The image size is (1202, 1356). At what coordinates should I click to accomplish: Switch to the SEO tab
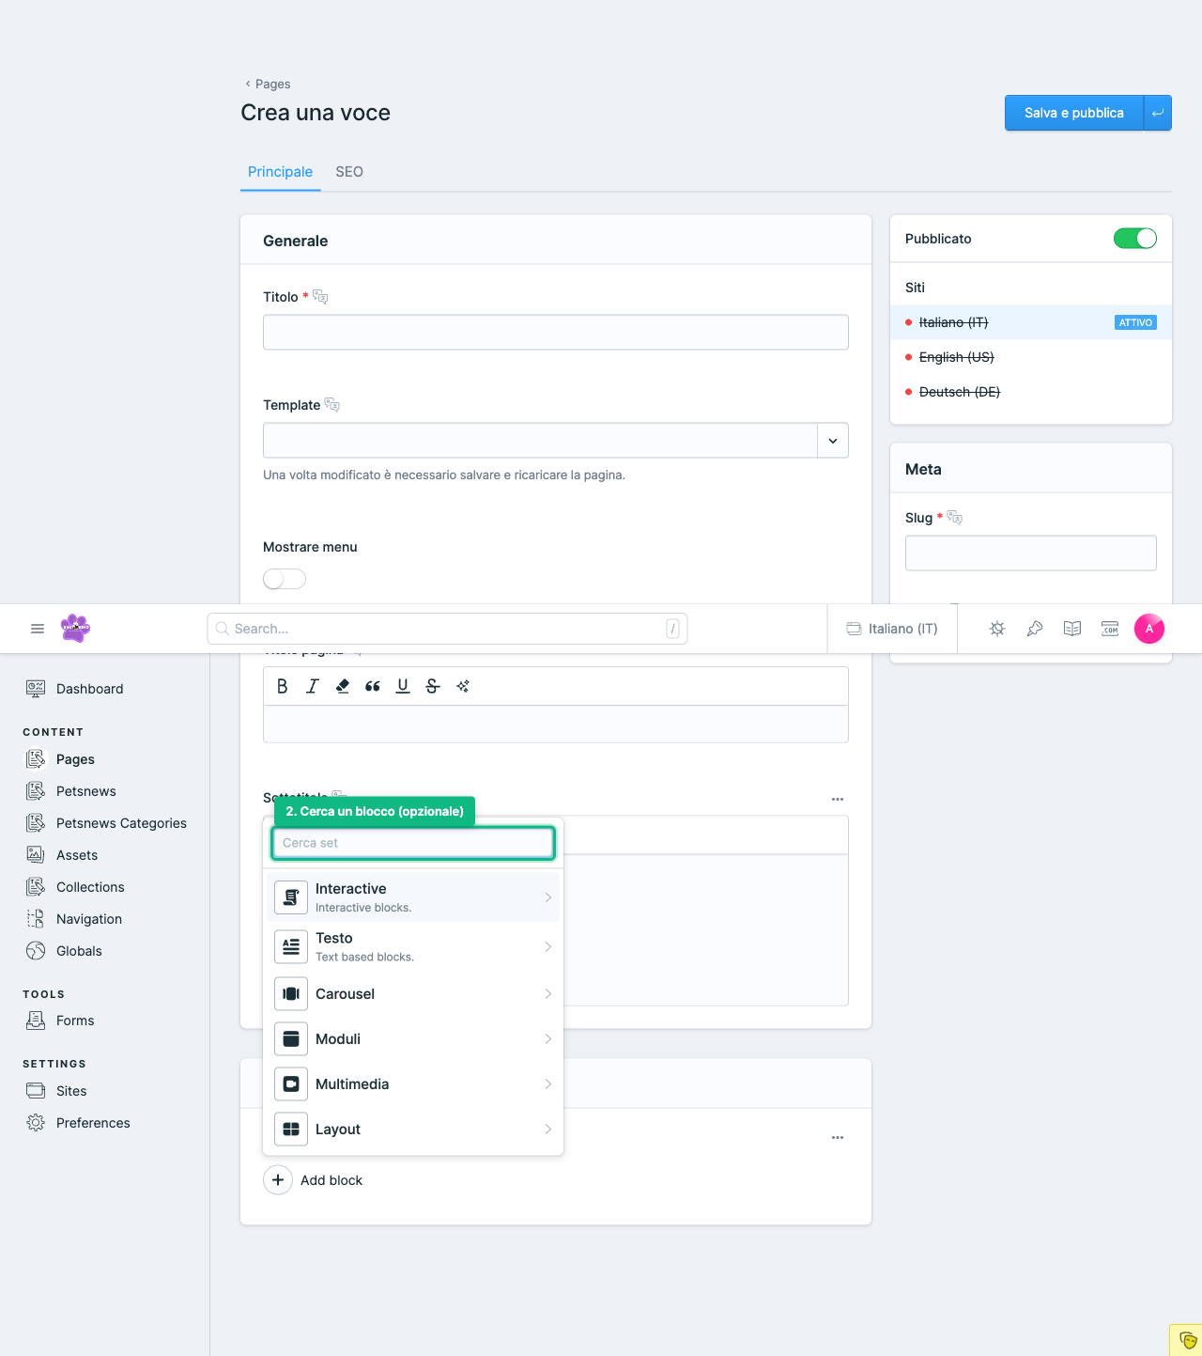(x=349, y=172)
